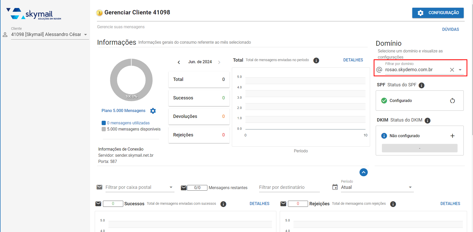Open DETALHES link for Sucessos
The width and height of the screenshot is (473, 232).
(x=259, y=203)
